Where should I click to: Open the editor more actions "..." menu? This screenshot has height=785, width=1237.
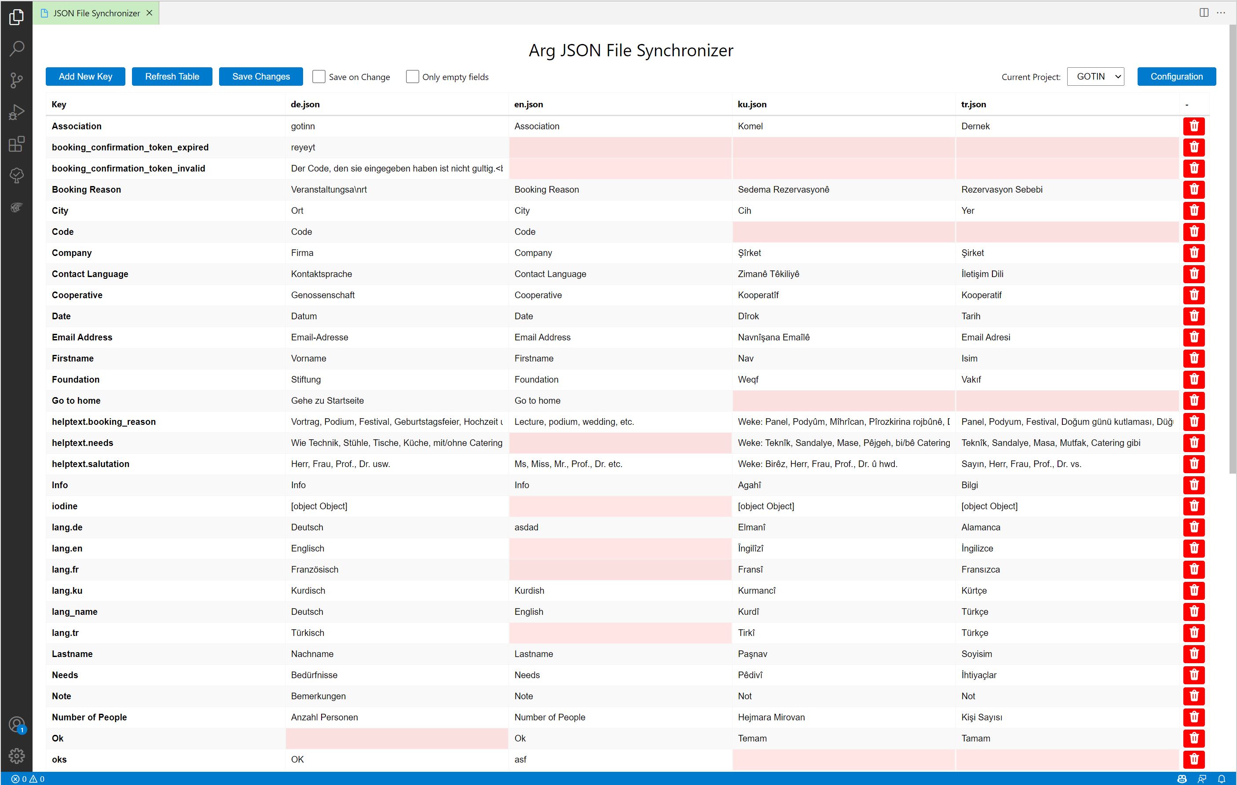coord(1222,12)
